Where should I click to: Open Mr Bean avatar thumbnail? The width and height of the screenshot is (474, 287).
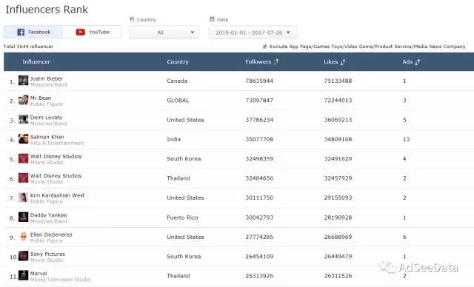tap(23, 100)
